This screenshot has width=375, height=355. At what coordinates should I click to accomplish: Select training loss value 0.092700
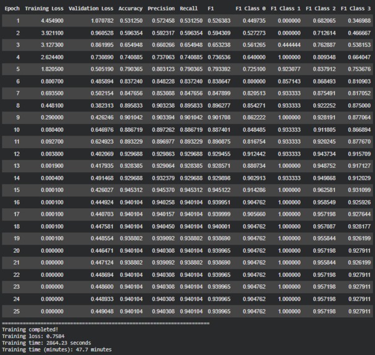(x=52, y=142)
